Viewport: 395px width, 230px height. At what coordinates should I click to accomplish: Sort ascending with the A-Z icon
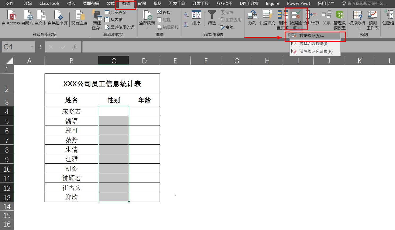tap(187, 15)
